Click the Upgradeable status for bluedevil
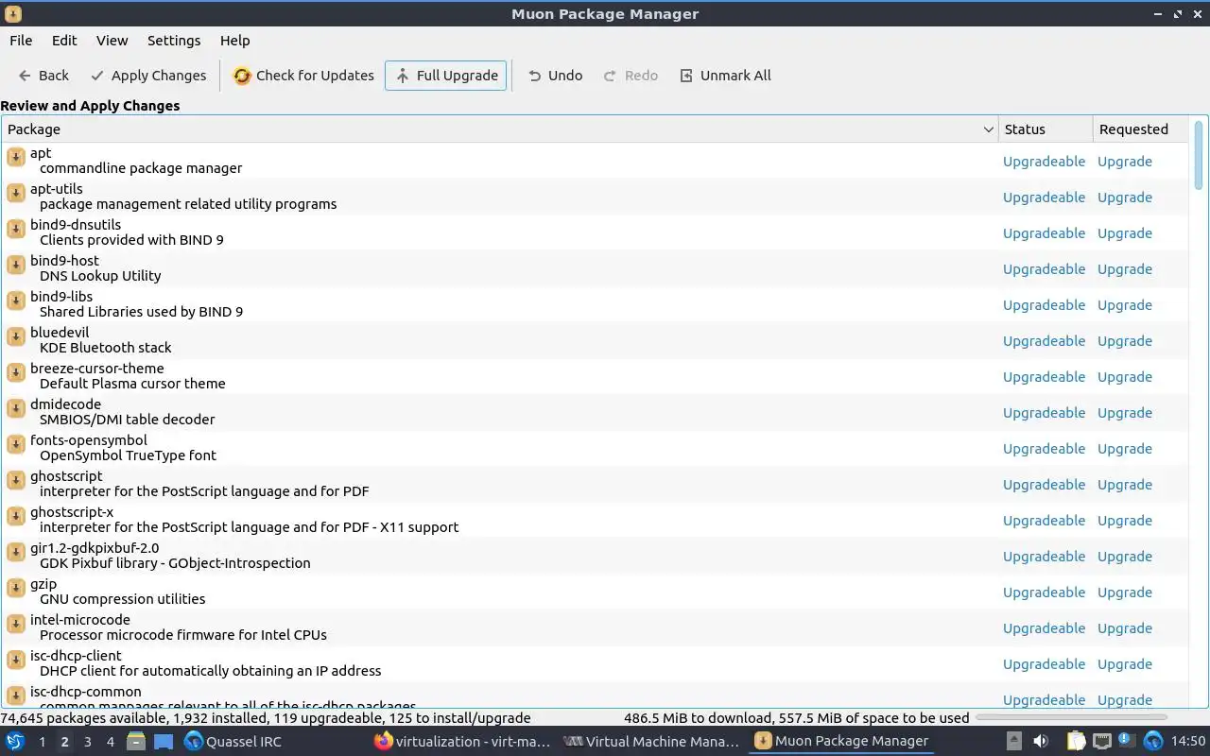The width and height of the screenshot is (1210, 756). (1044, 341)
